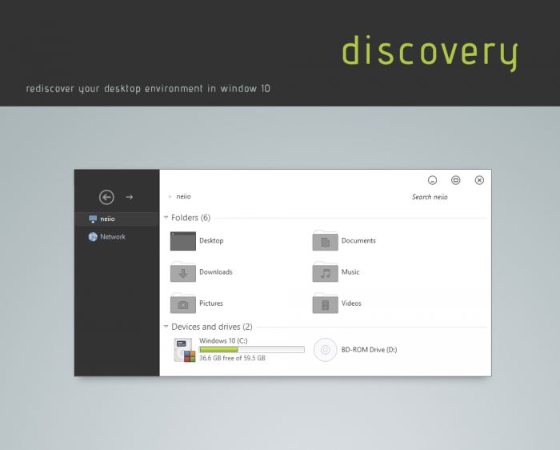Select the BD-ROM Drive (D:) label
The height and width of the screenshot is (450, 560).
[370, 350]
